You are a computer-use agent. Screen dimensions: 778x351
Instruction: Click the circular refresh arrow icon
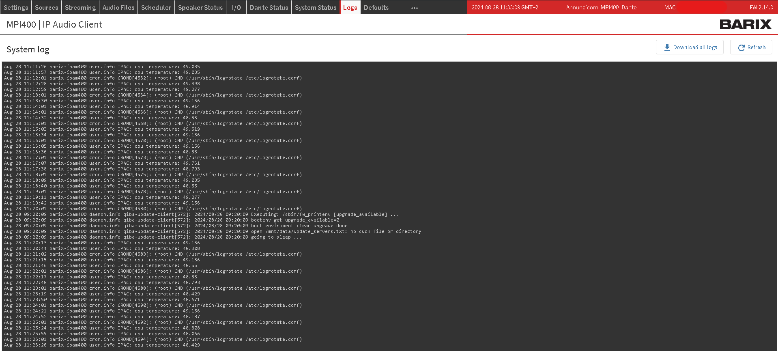[741, 47]
